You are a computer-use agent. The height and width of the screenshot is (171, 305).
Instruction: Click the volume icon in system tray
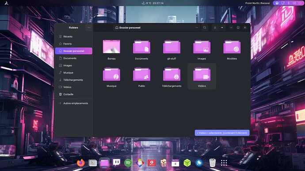294,3
